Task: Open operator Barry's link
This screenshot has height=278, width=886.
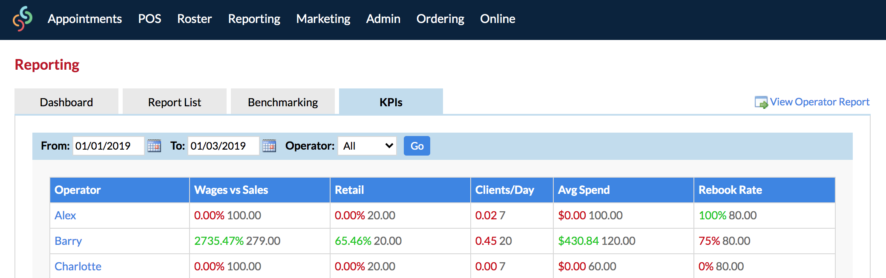Action: [68, 241]
